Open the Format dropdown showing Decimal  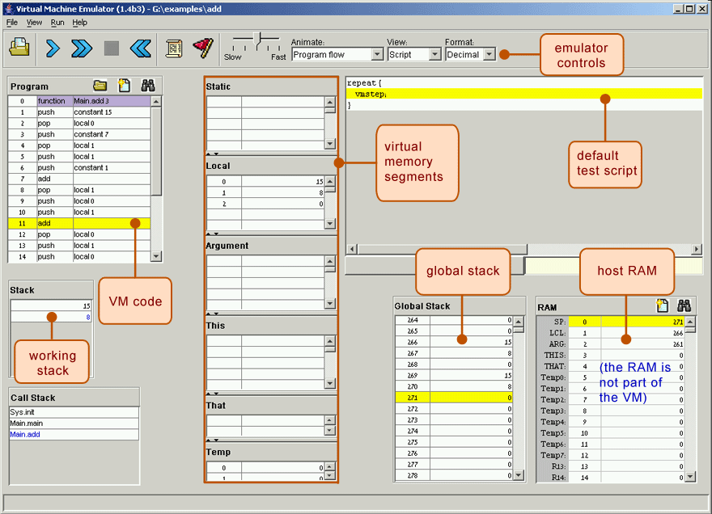click(470, 55)
